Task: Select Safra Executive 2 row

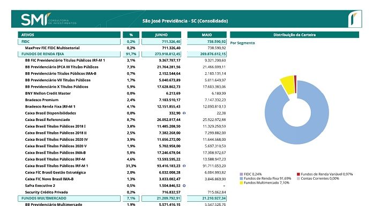Action: pos(40,186)
